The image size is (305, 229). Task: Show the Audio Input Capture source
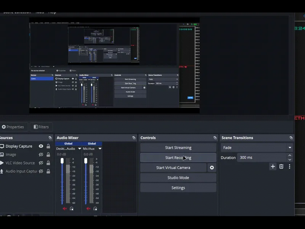coord(41,171)
